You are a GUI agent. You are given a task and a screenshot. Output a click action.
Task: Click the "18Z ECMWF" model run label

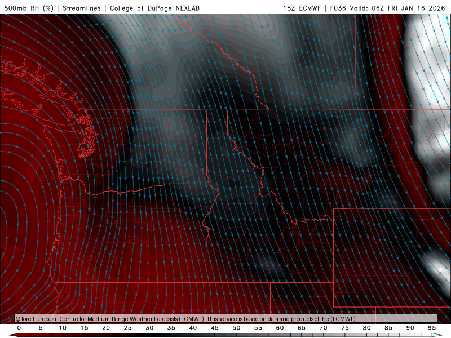coord(302,8)
